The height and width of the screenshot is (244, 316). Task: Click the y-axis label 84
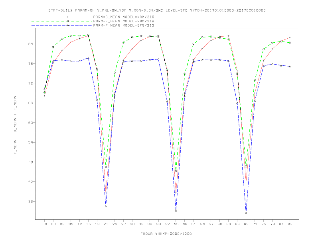tap(30, 44)
